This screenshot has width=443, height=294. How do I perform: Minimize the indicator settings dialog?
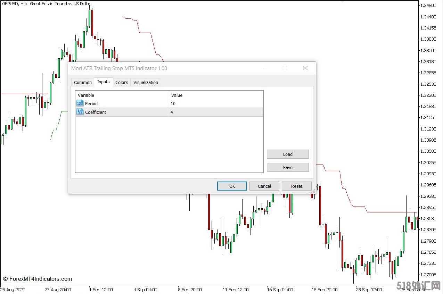(265, 68)
